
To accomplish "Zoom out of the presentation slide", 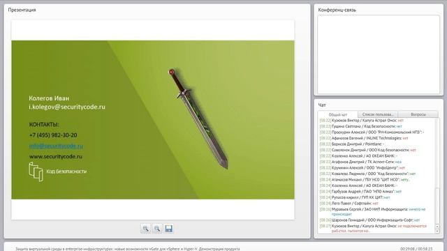I will tap(157, 229).
